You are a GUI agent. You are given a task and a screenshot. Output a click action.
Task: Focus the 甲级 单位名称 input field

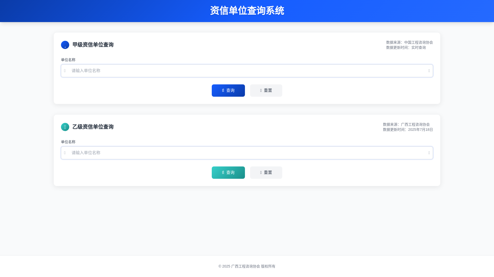pos(247,71)
